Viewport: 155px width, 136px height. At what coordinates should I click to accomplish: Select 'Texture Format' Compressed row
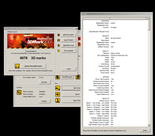[x=109, y=66]
